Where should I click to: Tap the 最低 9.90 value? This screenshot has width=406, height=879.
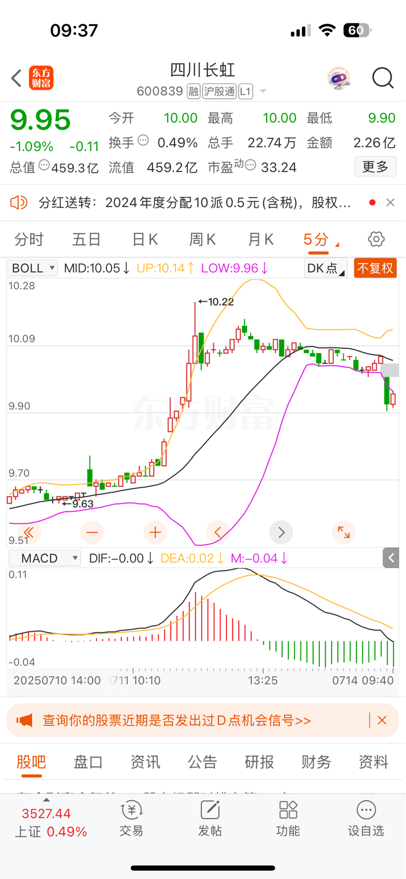pyautogui.click(x=382, y=118)
